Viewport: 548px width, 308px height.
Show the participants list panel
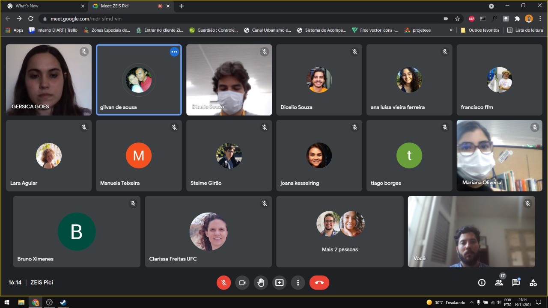click(x=499, y=283)
